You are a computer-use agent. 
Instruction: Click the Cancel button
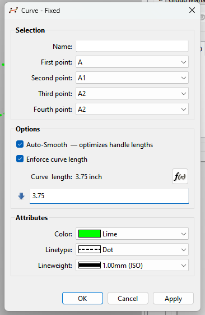(128, 298)
